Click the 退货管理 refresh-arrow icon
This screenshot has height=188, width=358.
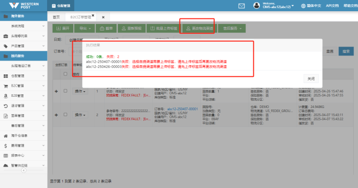tap(6, 106)
